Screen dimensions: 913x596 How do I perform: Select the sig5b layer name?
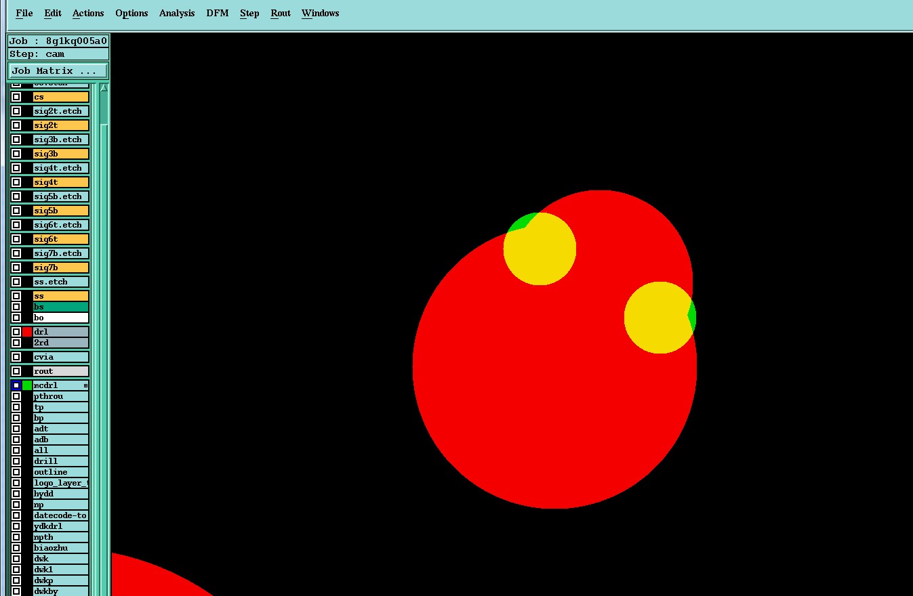(x=61, y=211)
